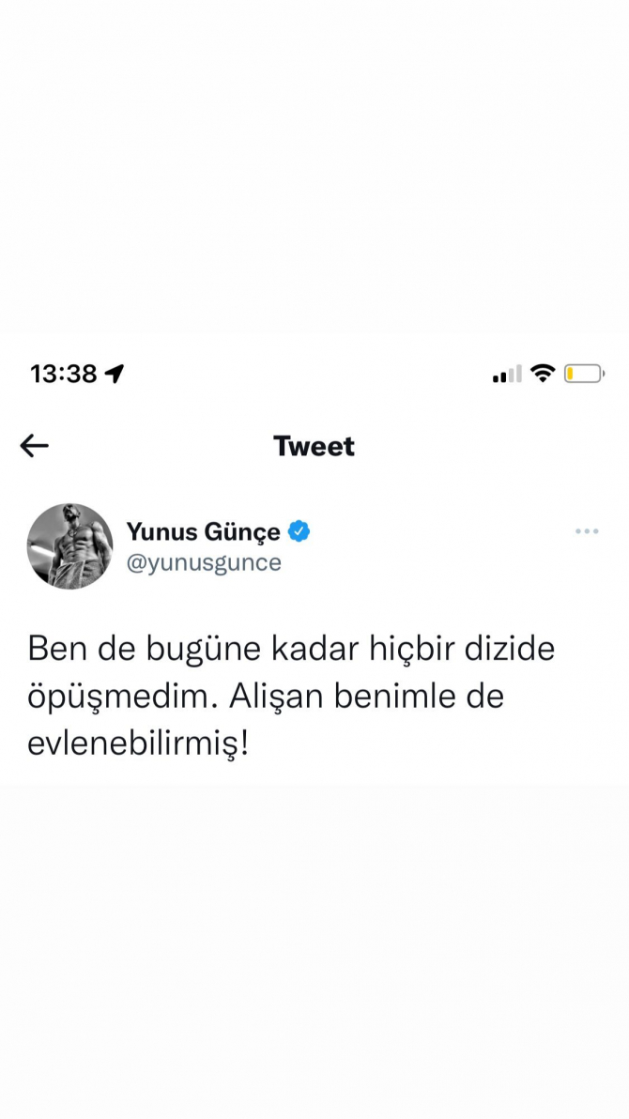Tap the back arrow in the header
Viewport: 629px width, 1119px height.
(34, 446)
